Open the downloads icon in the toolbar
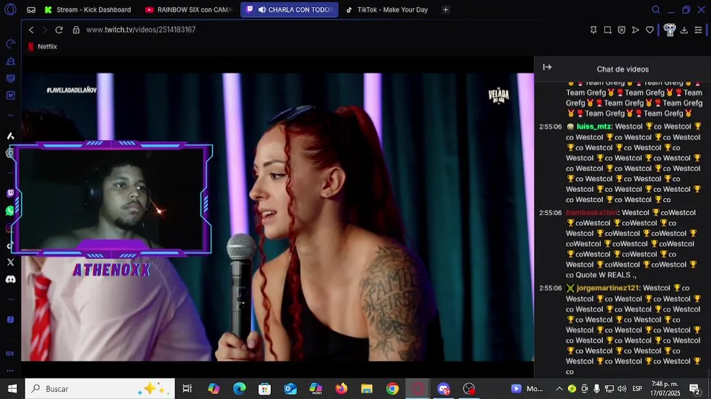 point(684,30)
